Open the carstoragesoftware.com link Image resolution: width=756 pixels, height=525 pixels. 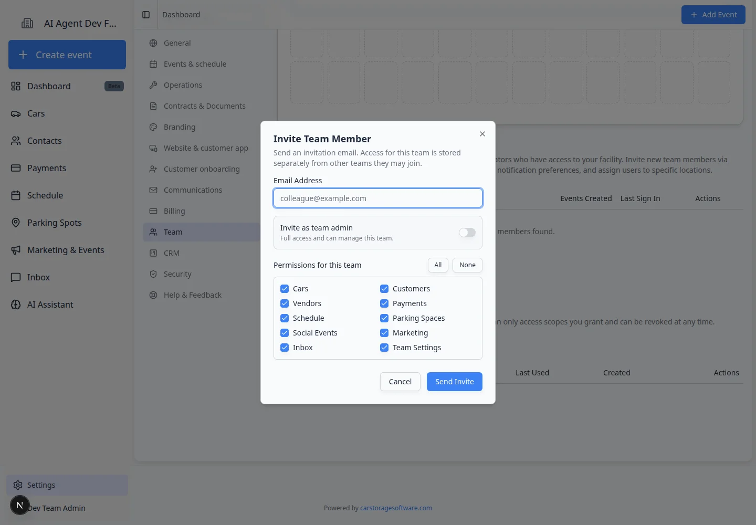coord(396,508)
